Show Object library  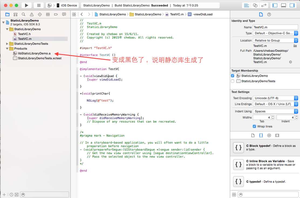click(x=269, y=136)
